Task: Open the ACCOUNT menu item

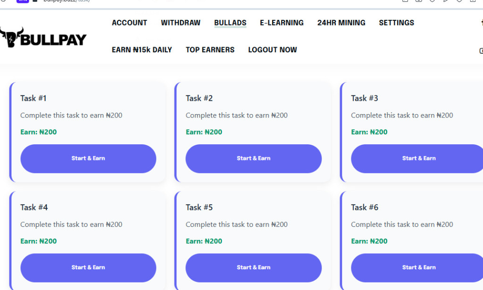Action: click(129, 23)
